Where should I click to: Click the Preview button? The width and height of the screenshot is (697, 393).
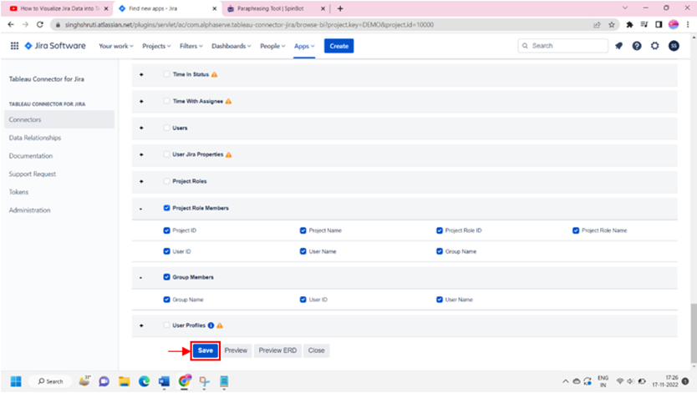(236, 350)
